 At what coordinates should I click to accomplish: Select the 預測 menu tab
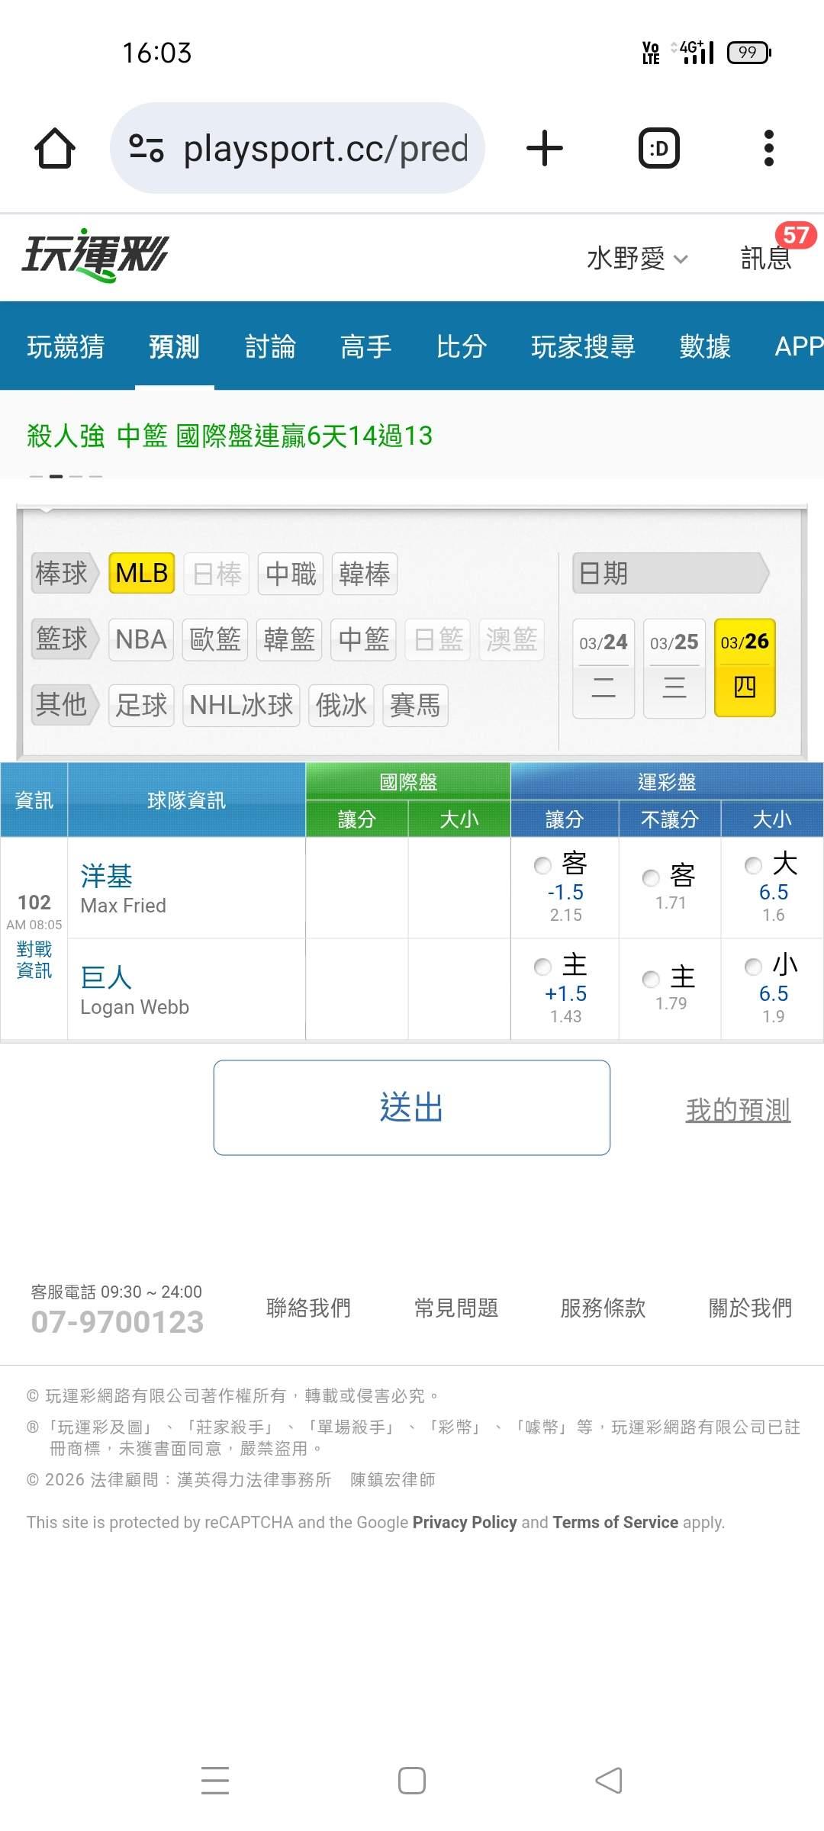(175, 346)
